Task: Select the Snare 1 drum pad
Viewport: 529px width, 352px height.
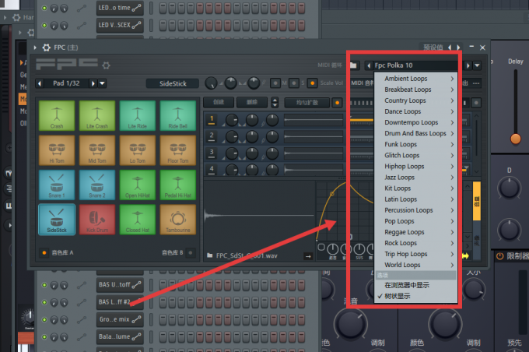Action: [x=57, y=185]
